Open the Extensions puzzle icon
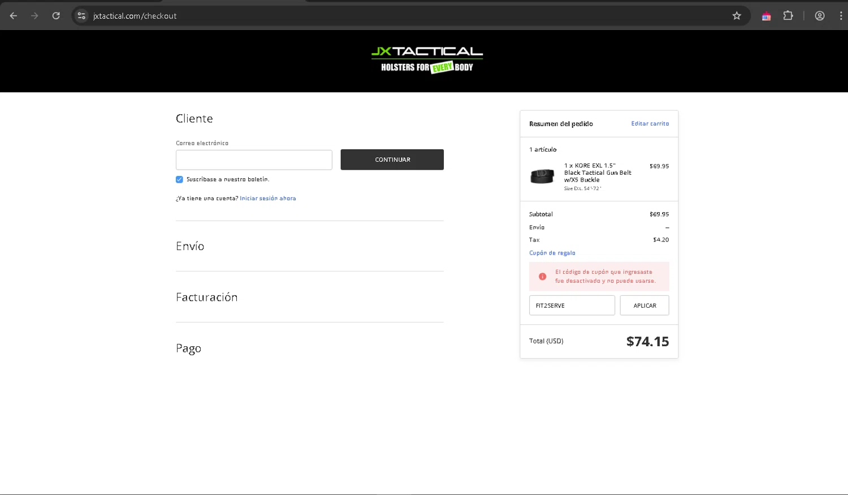The height and width of the screenshot is (495, 848). (788, 16)
